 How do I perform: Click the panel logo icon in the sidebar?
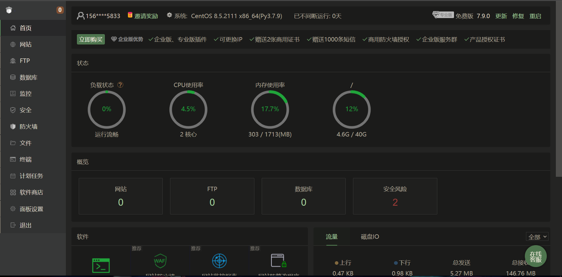(x=9, y=10)
